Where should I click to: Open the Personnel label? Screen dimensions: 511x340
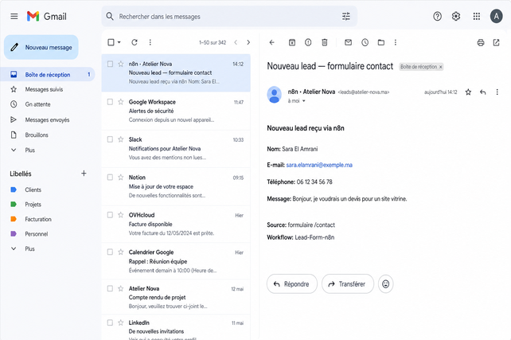coord(36,234)
